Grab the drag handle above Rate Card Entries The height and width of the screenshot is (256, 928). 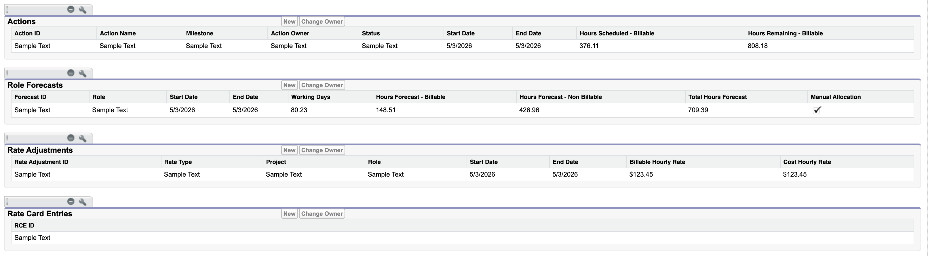tap(7, 202)
